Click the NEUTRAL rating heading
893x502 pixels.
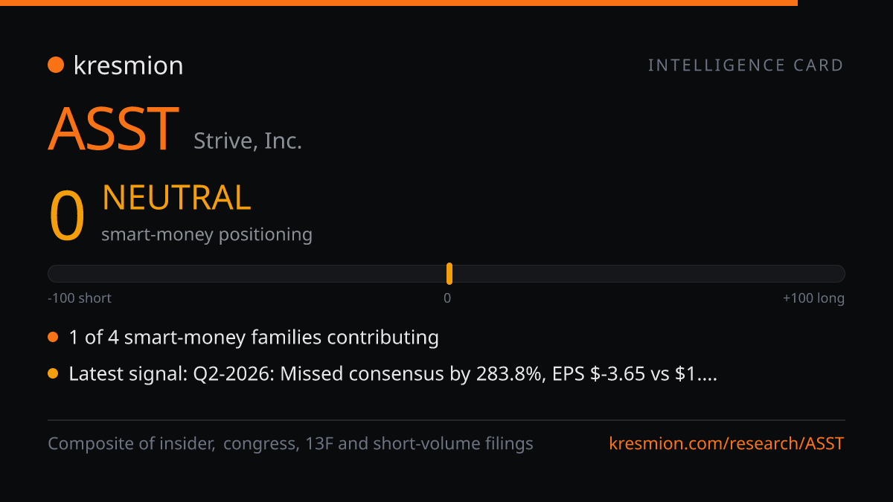click(176, 198)
